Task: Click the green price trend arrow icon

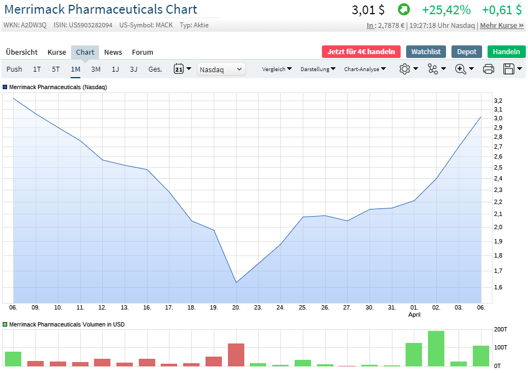Action: tap(403, 10)
